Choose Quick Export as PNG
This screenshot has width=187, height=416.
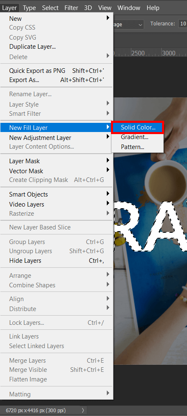pyautogui.click(x=57, y=71)
